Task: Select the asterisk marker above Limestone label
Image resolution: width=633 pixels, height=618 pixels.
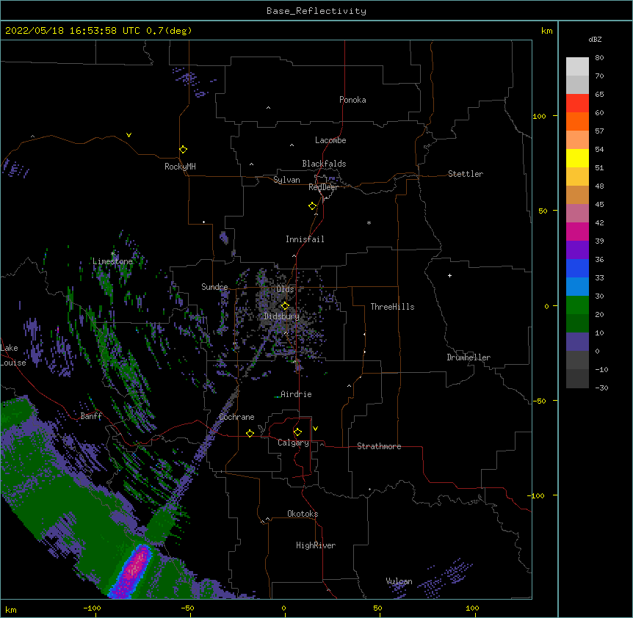Action: point(112,253)
